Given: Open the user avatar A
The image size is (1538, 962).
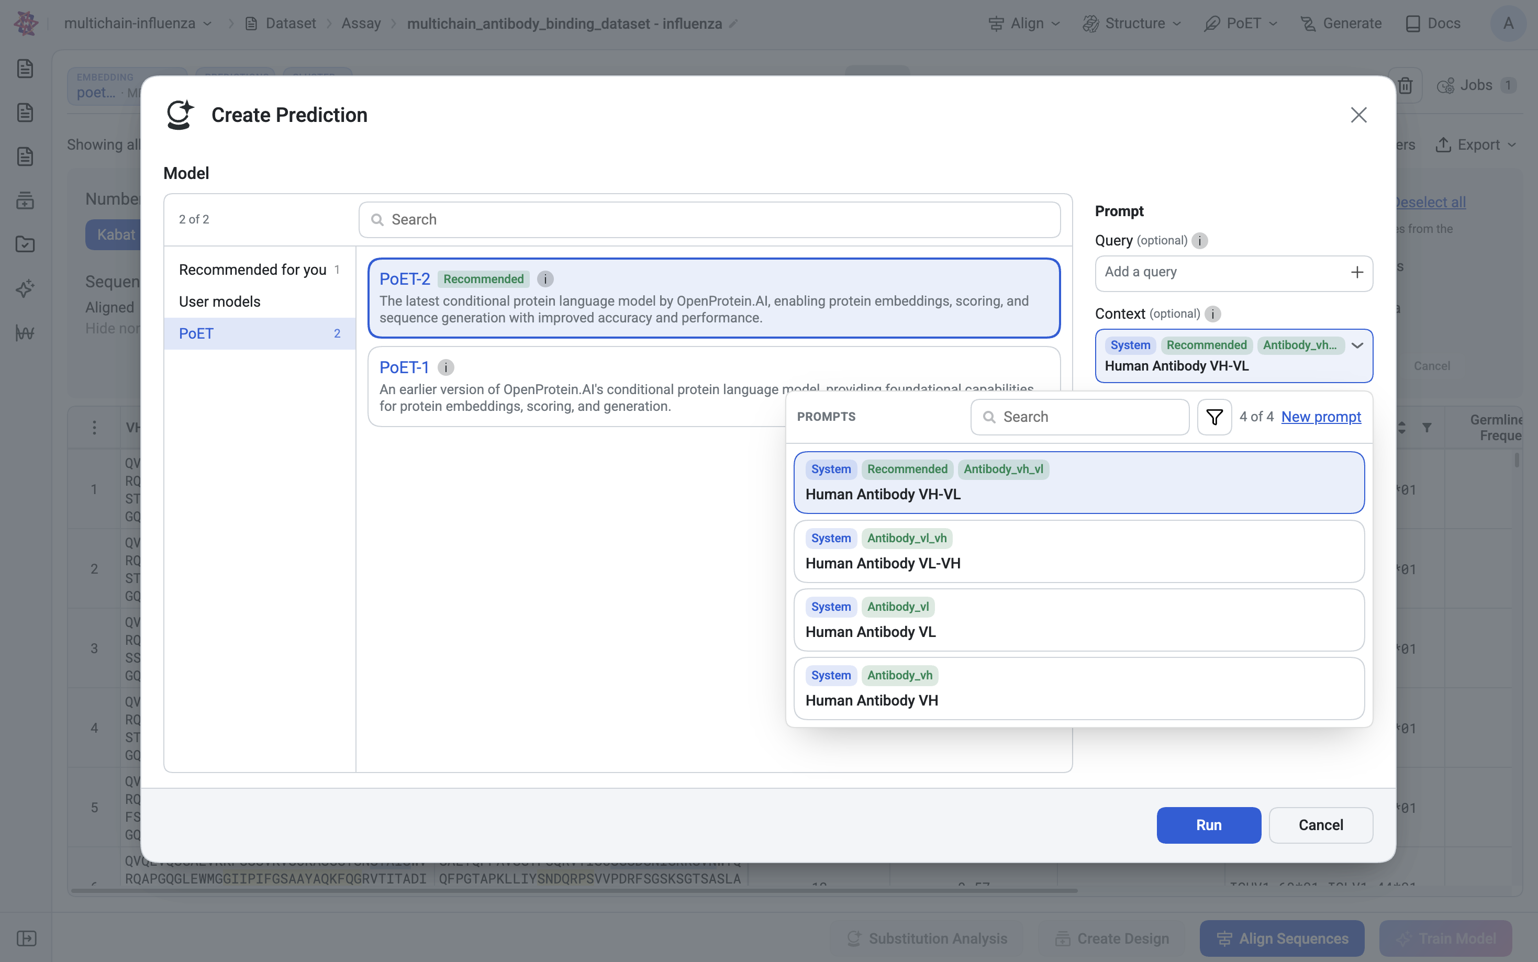Looking at the screenshot, I should (x=1508, y=24).
